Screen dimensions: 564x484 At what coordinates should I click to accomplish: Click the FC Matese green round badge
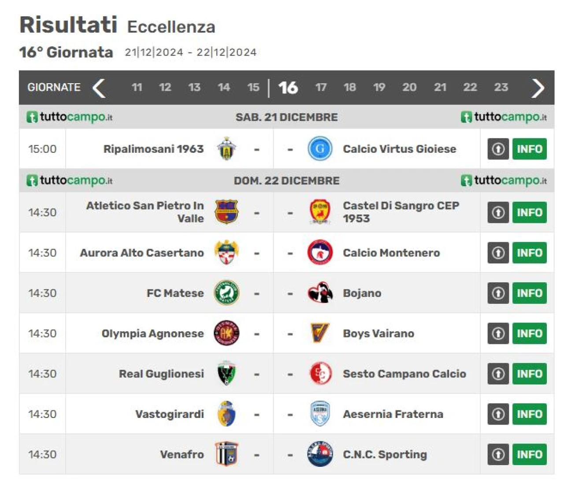pyautogui.click(x=226, y=293)
